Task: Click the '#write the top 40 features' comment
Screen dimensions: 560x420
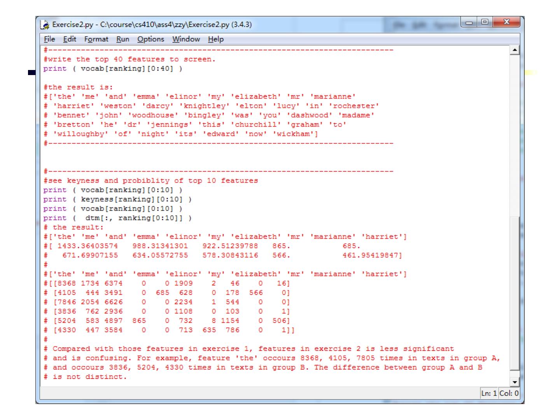Action: (x=129, y=59)
